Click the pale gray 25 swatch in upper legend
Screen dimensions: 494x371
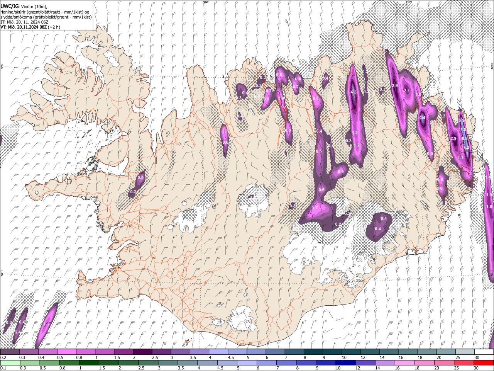pos(465,352)
